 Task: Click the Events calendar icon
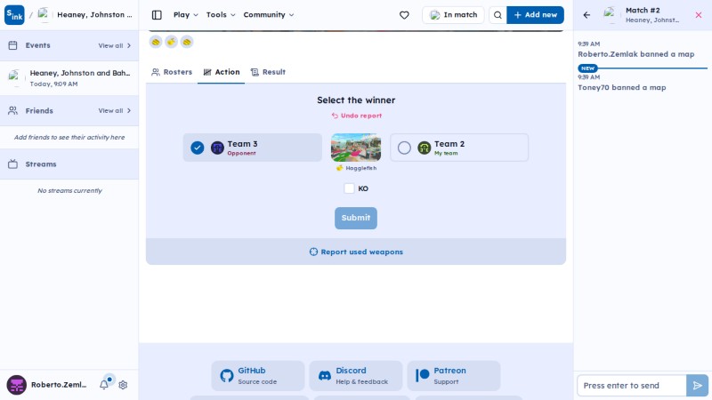[12, 45]
